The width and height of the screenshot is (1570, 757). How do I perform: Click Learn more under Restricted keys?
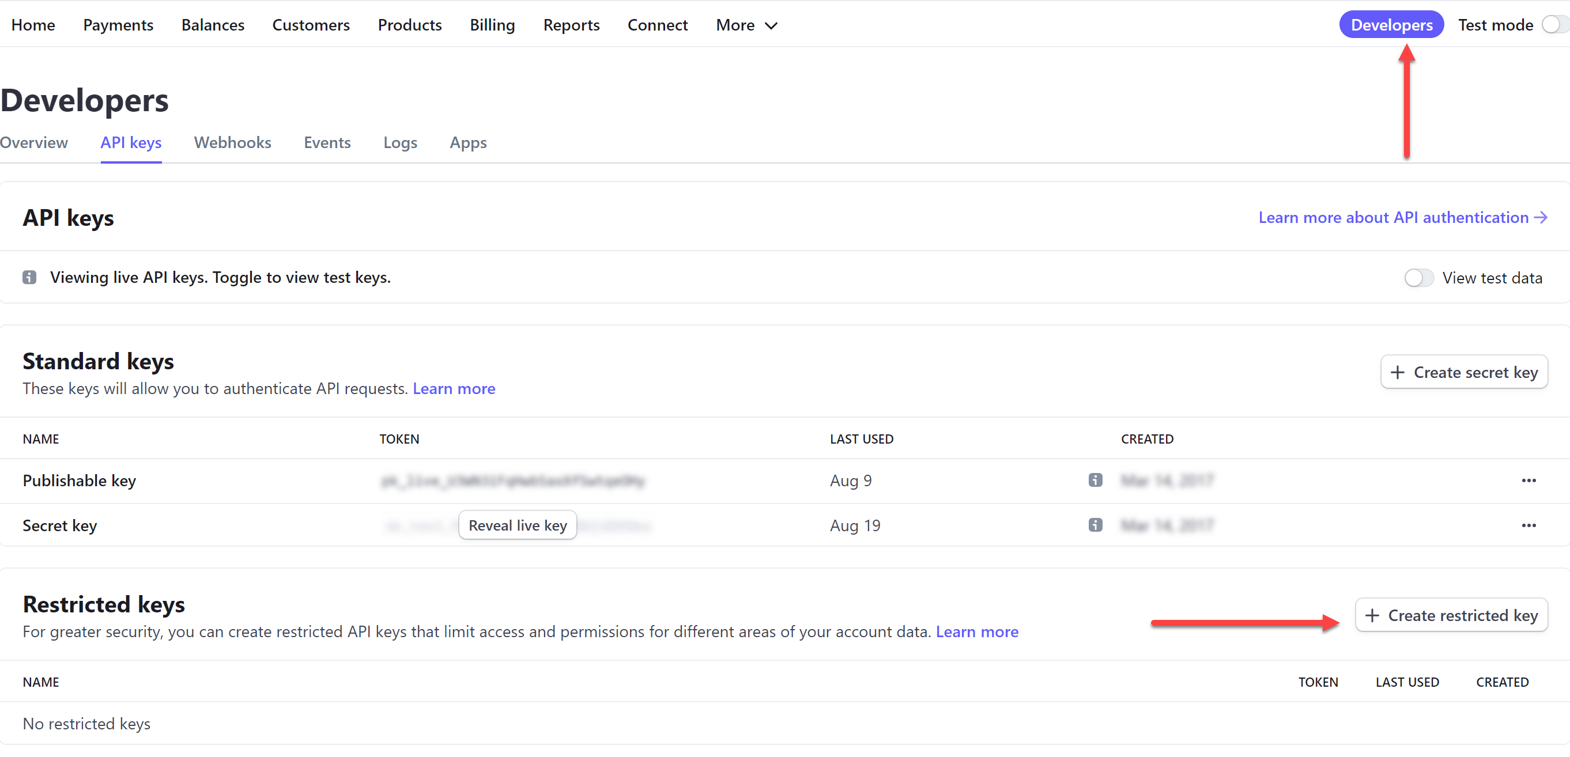click(x=977, y=631)
